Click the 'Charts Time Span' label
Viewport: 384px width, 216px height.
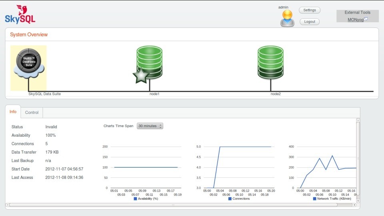coord(118,126)
